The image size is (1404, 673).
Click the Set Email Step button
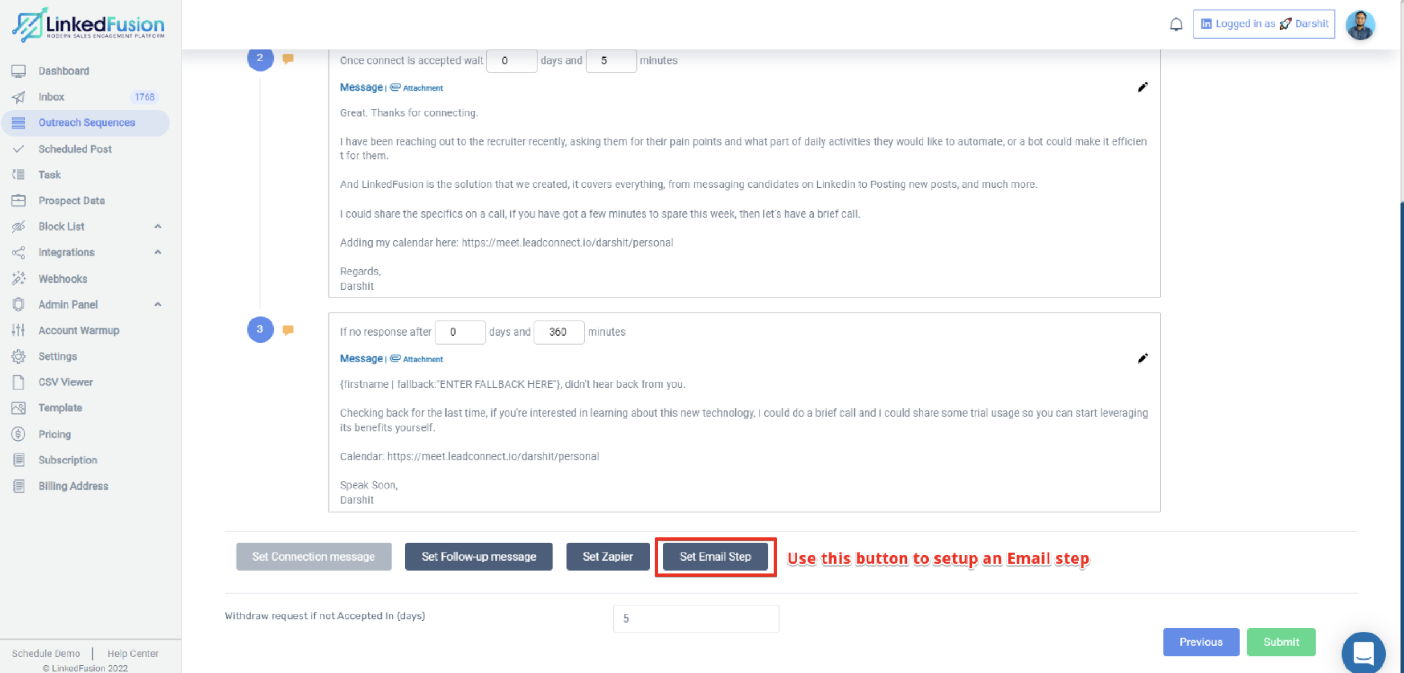[715, 556]
